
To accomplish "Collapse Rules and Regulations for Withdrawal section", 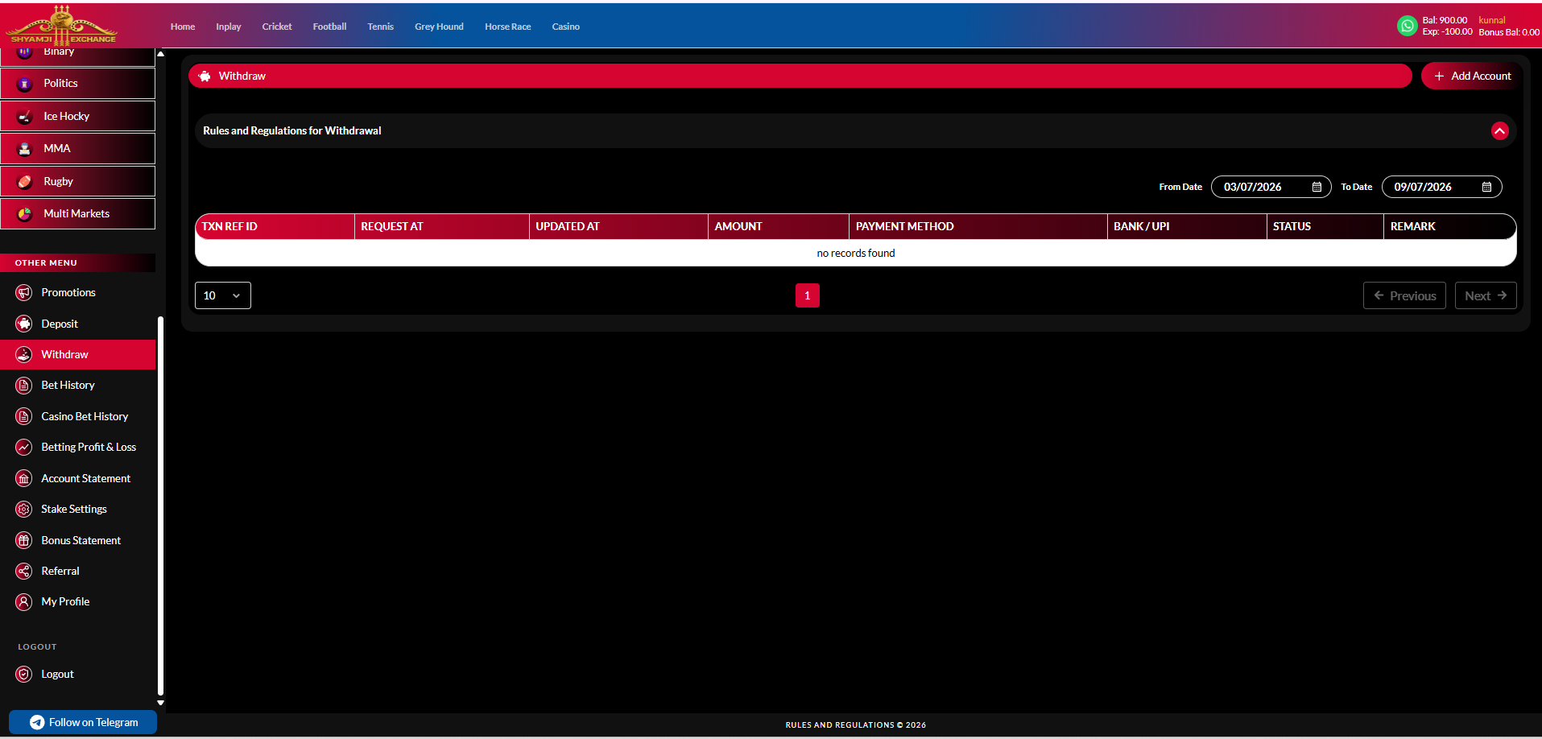I will tap(1499, 130).
